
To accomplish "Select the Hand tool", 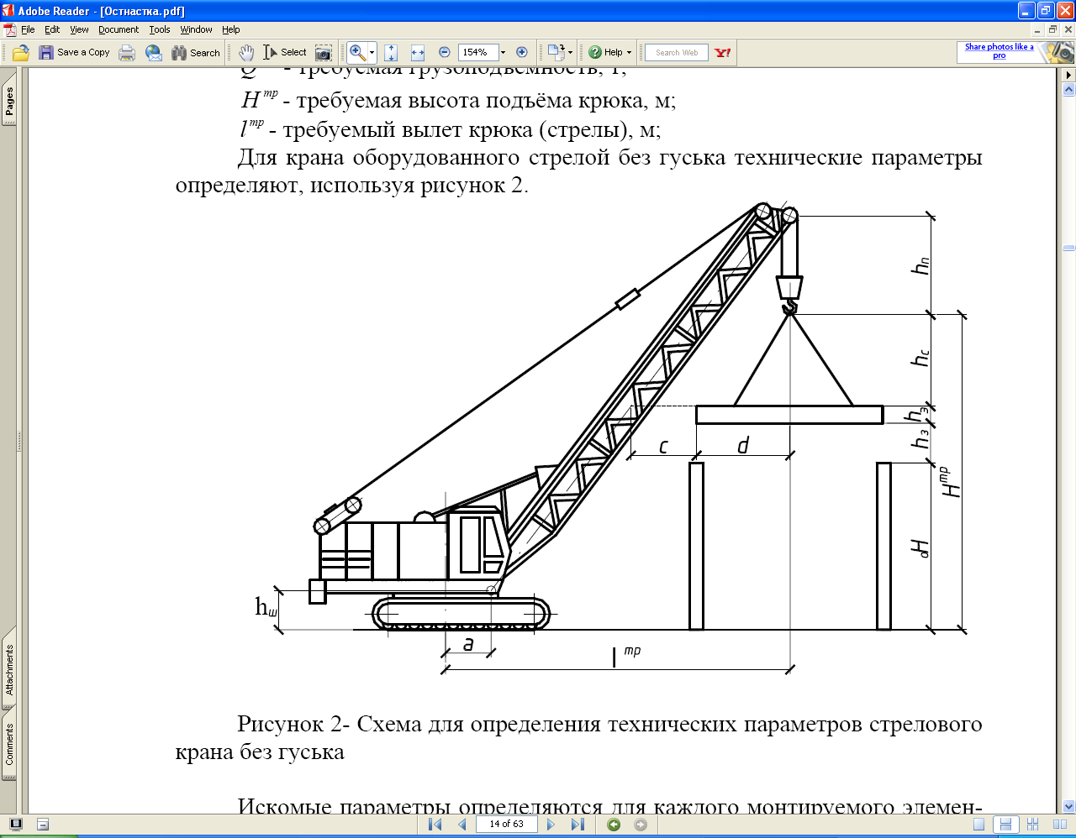I will point(246,53).
